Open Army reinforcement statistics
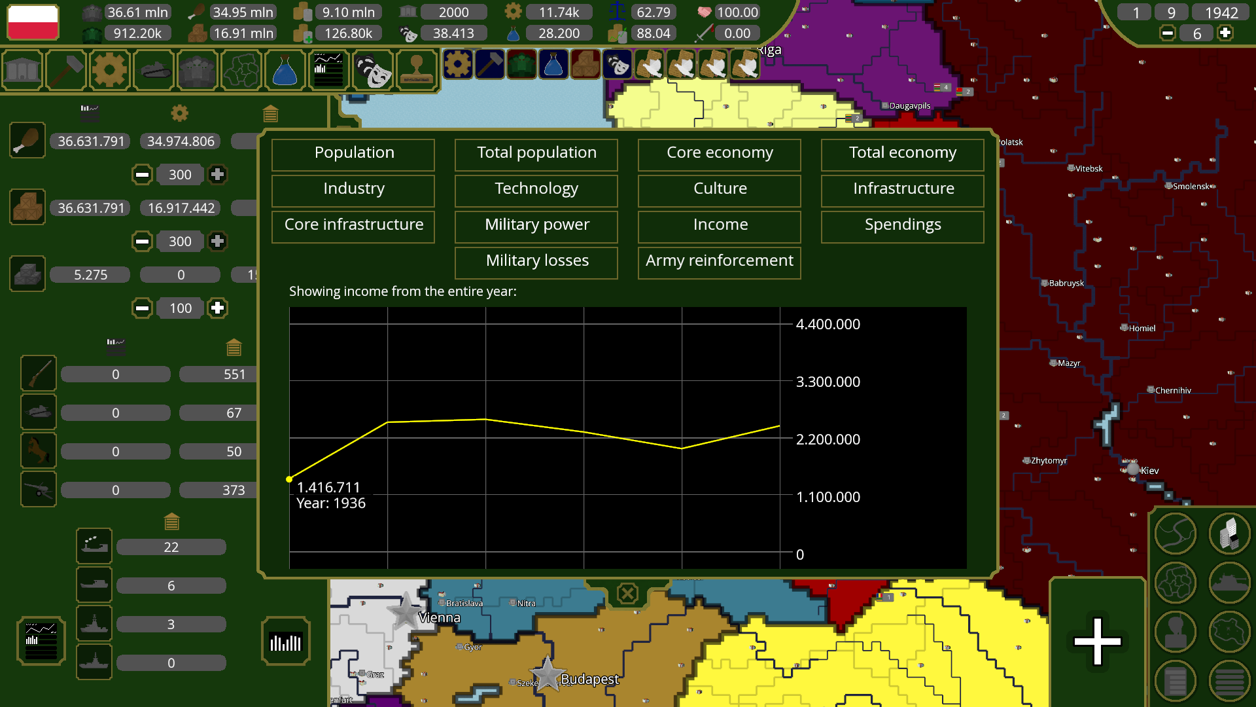1256x707 pixels. tap(720, 261)
